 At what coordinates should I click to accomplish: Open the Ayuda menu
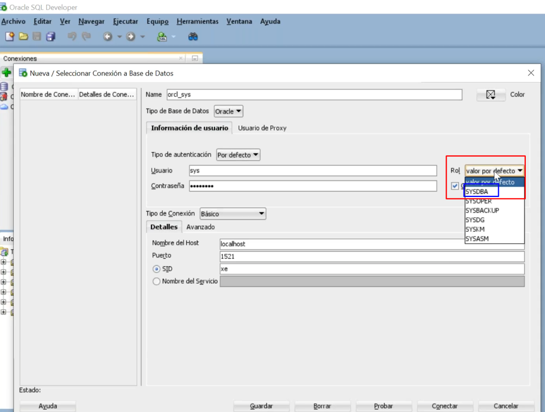pyautogui.click(x=270, y=21)
